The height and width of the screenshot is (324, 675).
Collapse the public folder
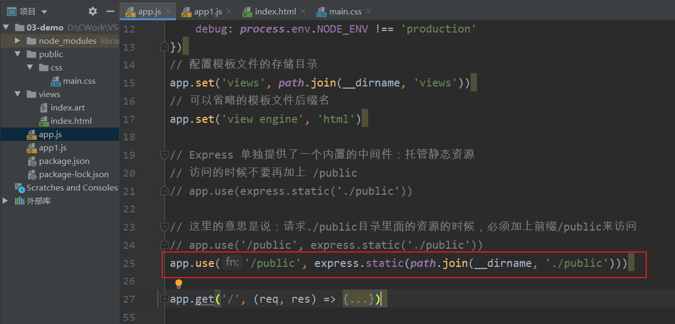[x=18, y=54]
